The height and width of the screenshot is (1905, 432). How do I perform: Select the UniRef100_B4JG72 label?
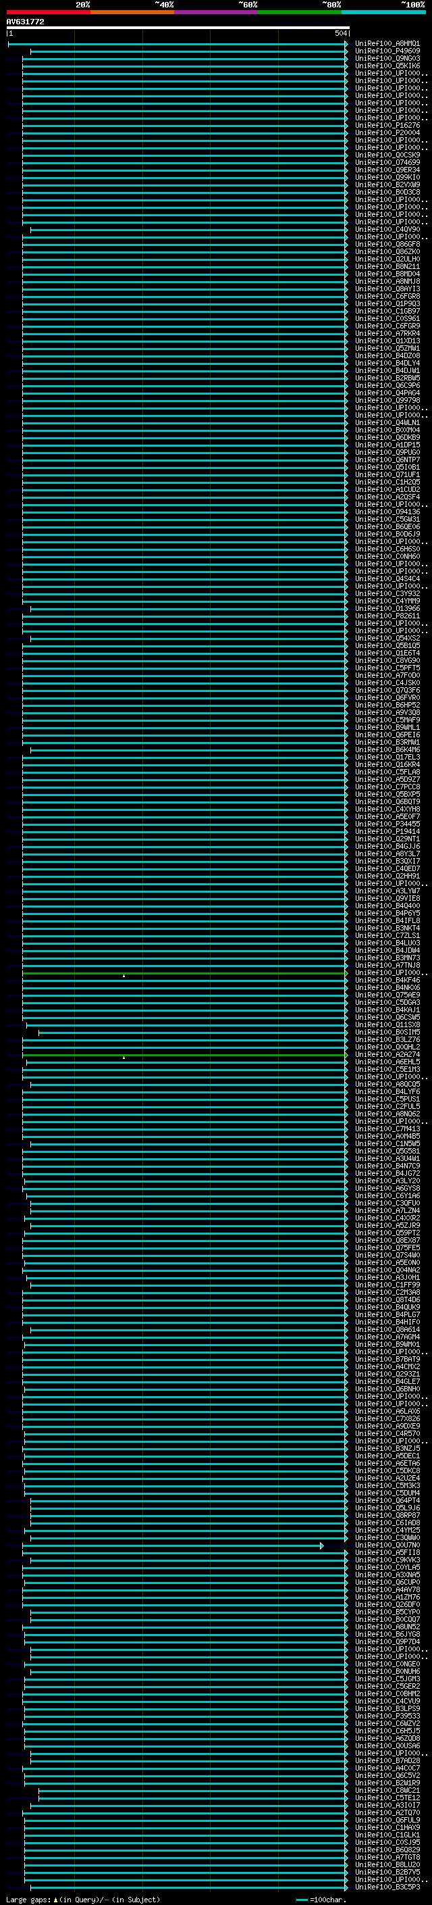point(387,1173)
